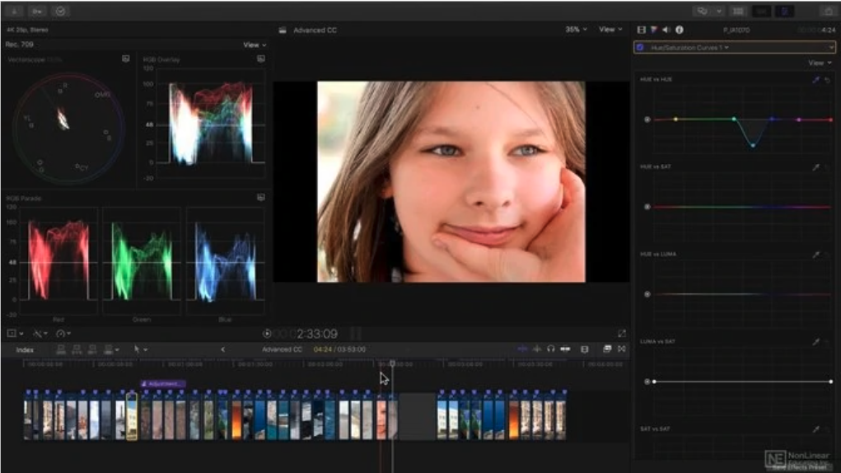The image size is (841, 473).
Task: Show transitions browser icon in timeline
Action: click(622, 349)
